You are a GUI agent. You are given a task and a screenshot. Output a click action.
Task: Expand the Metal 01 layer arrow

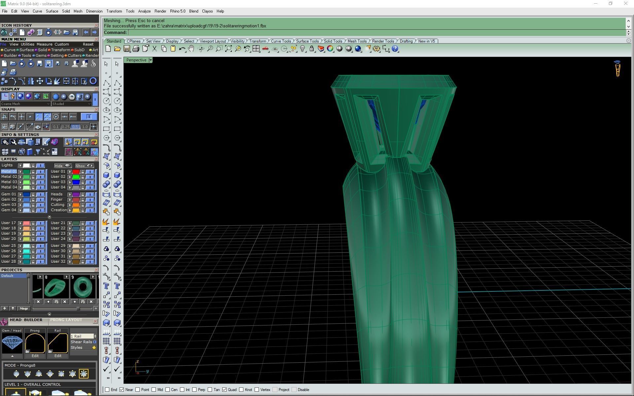pos(20,172)
